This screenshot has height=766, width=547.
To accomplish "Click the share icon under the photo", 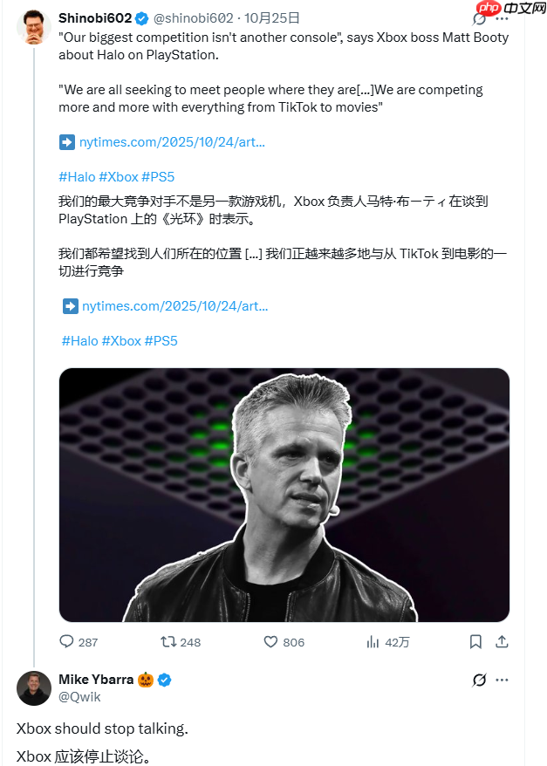I will (x=502, y=641).
